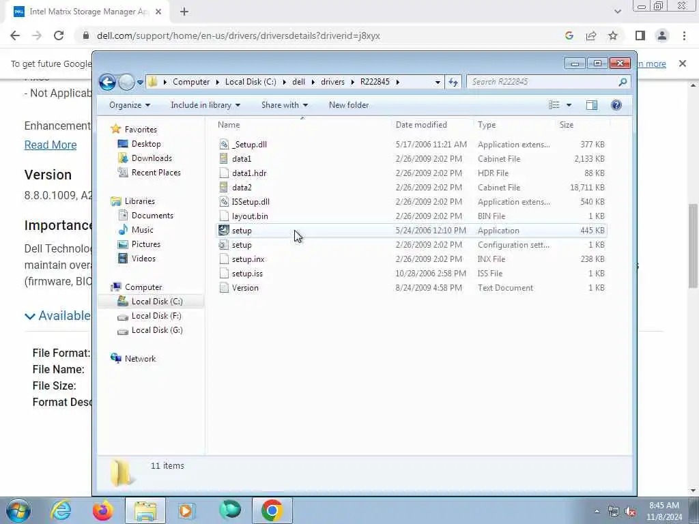This screenshot has width=699, height=524.
Task: Sort by the Date modified column header
Action: click(421, 125)
